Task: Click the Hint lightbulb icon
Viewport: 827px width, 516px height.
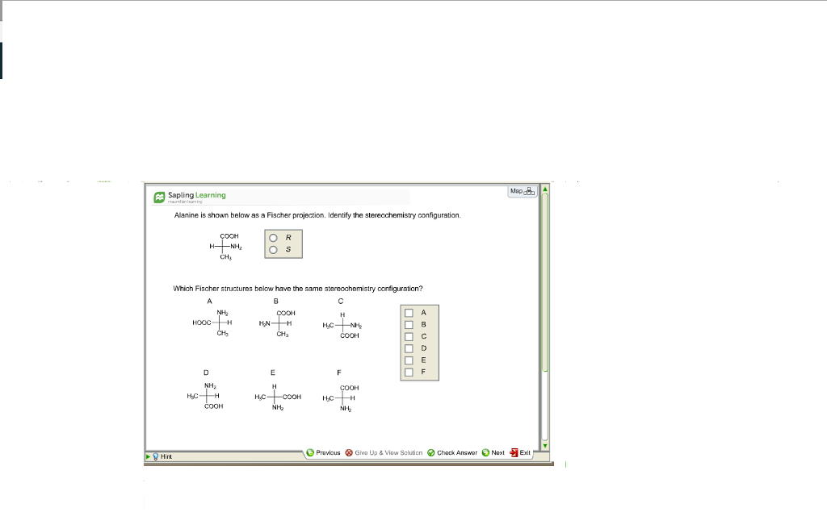Action: click(x=157, y=456)
